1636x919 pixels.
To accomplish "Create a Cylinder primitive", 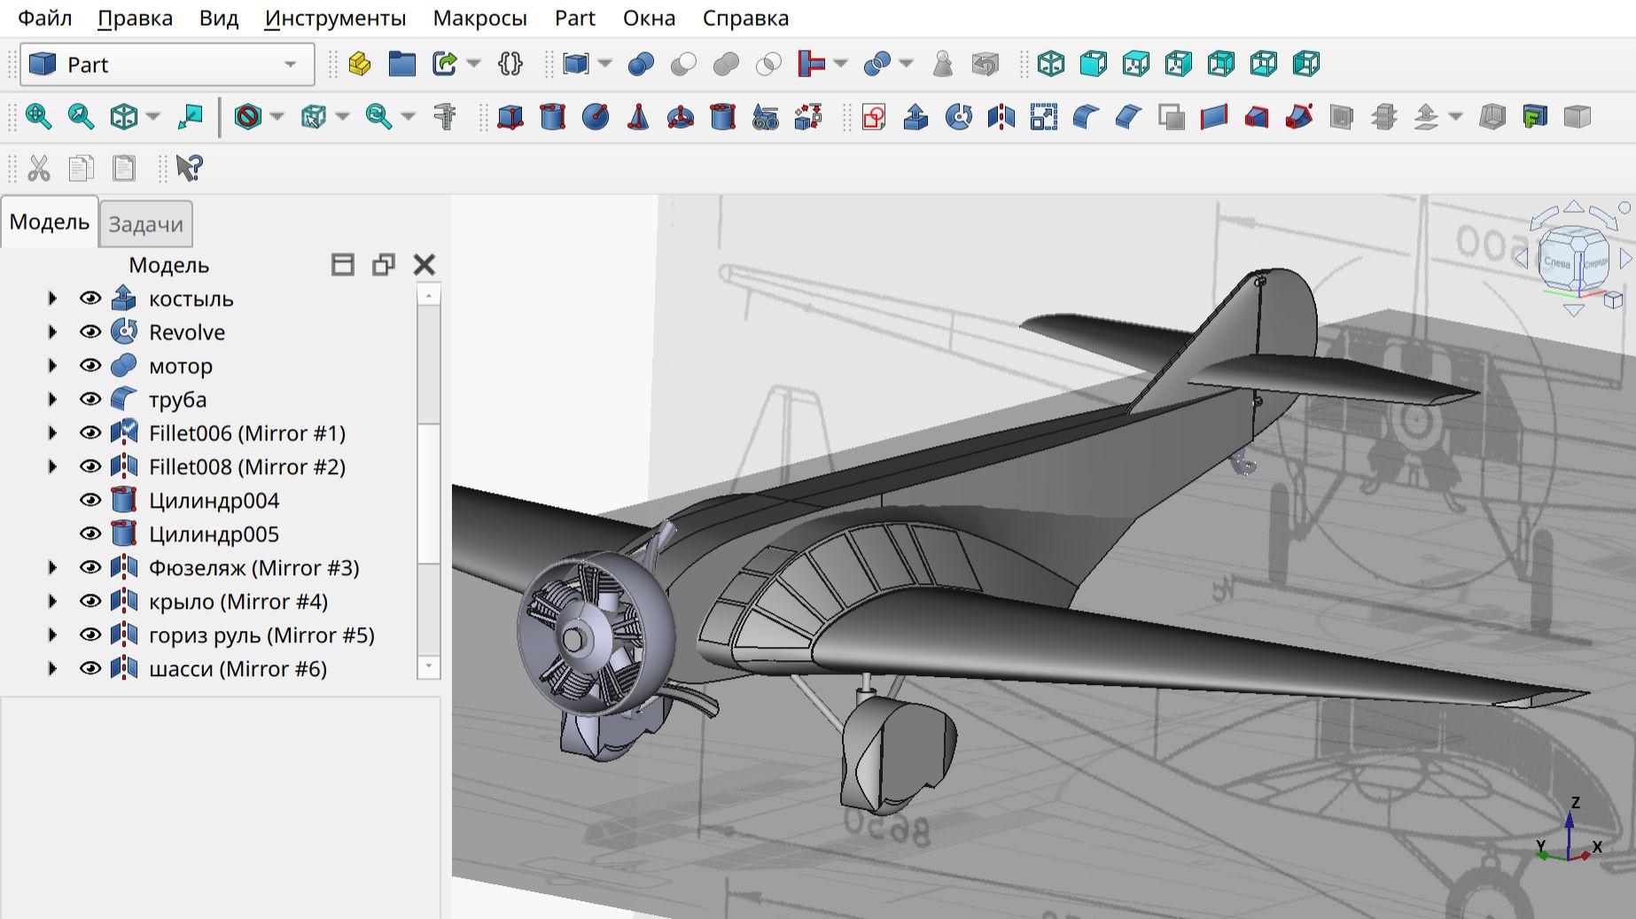I will (x=553, y=116).
